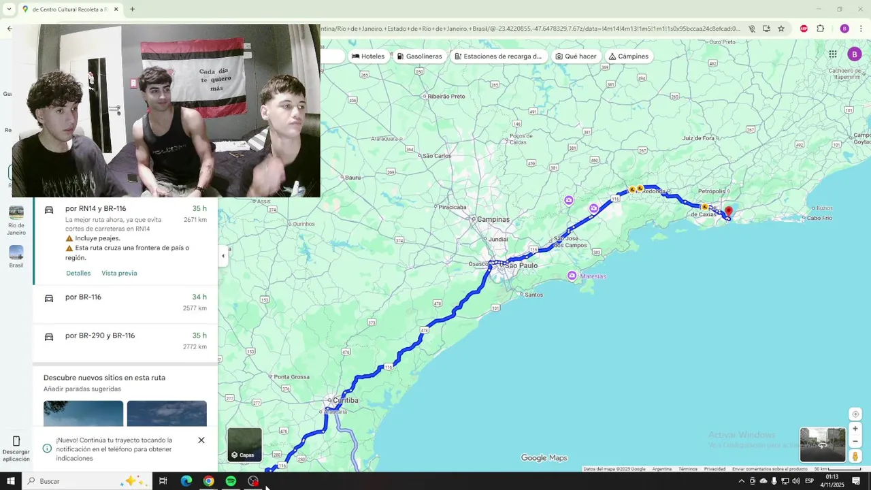This screenshot has width=871, height=490.
Task: Click the Argentina footer link
Action: click(x=661, y=469)
